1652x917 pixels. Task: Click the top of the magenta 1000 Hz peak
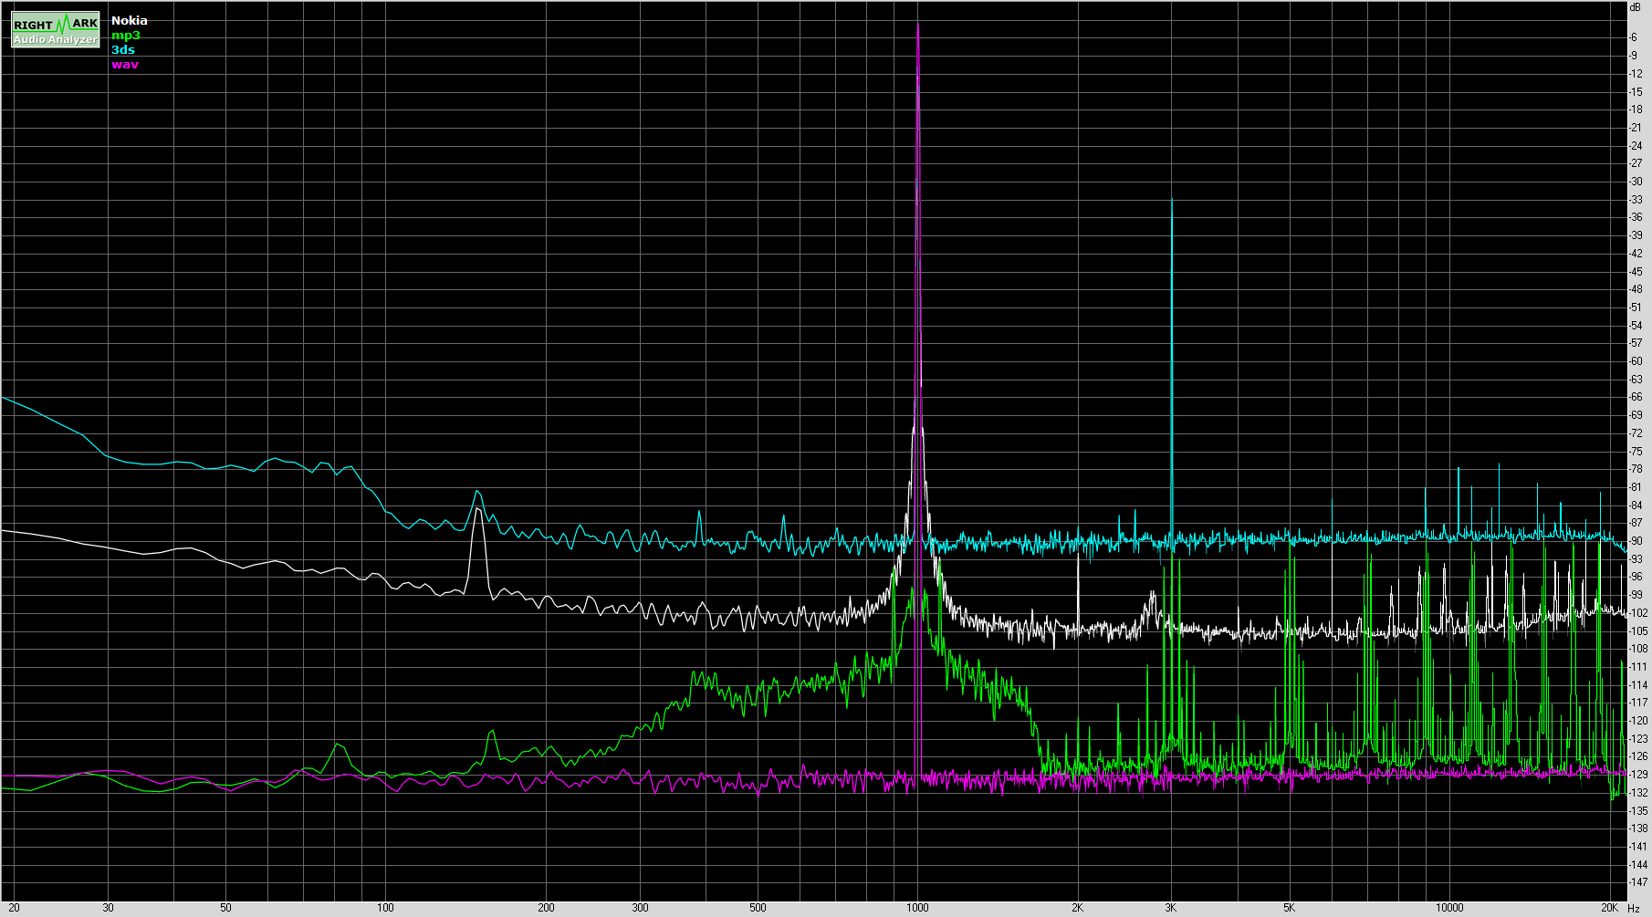tap(918, 26)
